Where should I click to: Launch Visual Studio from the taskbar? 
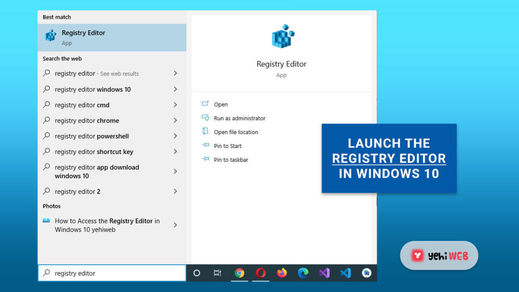(x=324, y=273)
